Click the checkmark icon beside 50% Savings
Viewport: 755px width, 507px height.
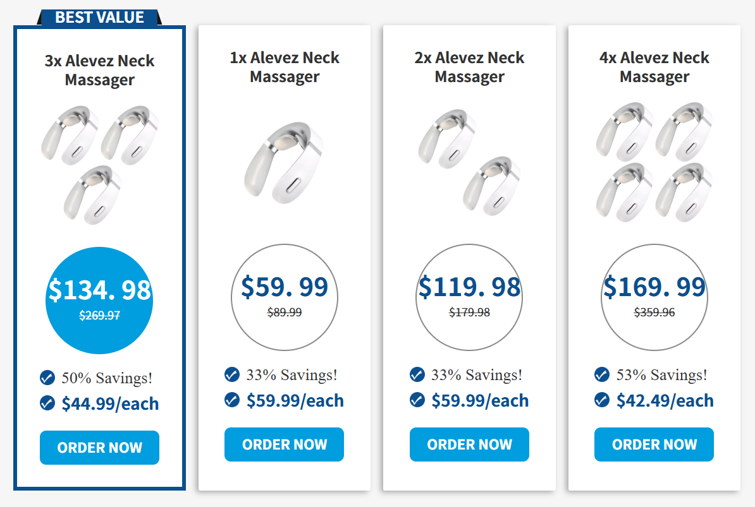[x=47, y=378]
